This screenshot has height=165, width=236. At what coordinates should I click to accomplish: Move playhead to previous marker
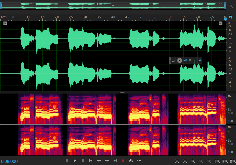tap(91, 161)
